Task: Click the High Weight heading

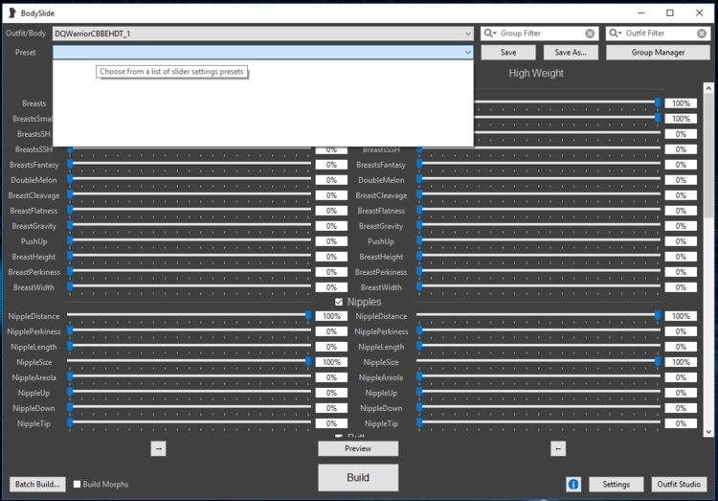Action: pos(536,73)
